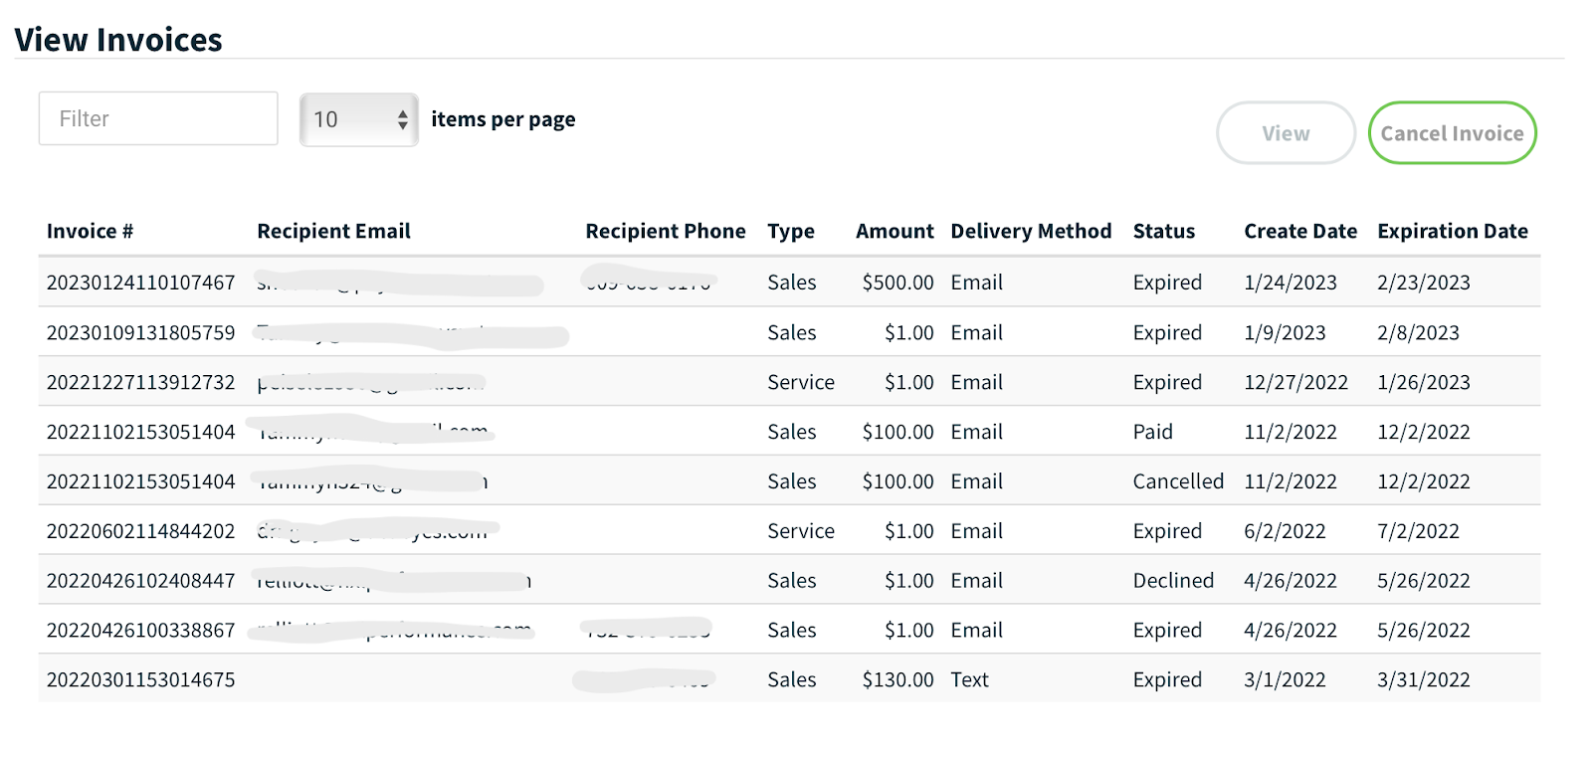The image size is (1592, 758).
Task: Click the 6/2/2022 create date cell
Action: (x=1285, y=531)
